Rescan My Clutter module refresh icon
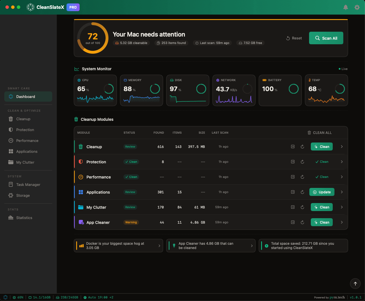This screenshot has height=301, width=365. (302, 207)
